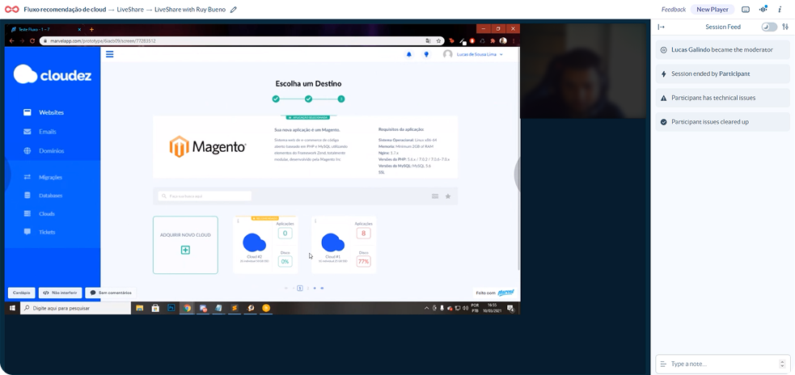Open Databases in the sidebar
Image resolution: width=795 pixels, height=375 pixels.
[43, 196]
